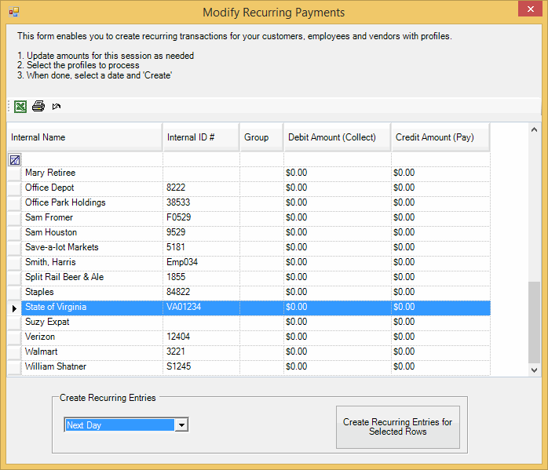Screen dimensions: 548x470
Task: Click Credit Amount cell for Staples
Action: point(440,292)
